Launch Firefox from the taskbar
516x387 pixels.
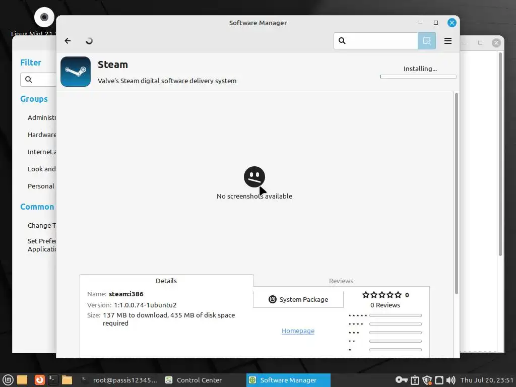point(39,380)
